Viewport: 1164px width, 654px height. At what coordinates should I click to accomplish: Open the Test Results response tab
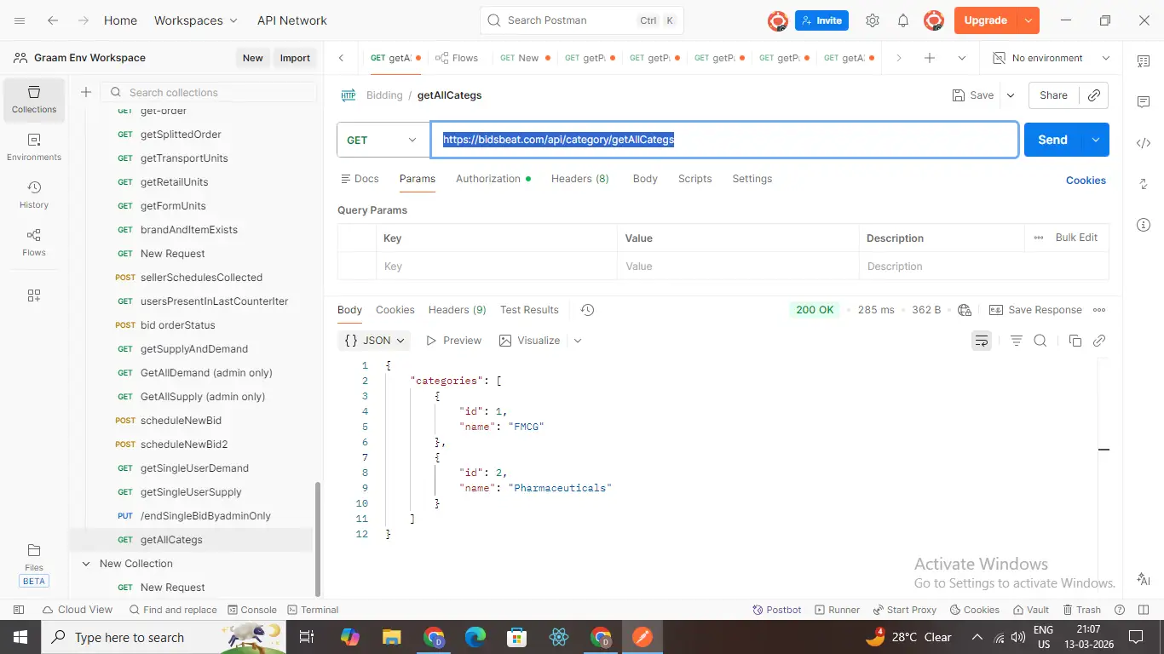(529, 310)
